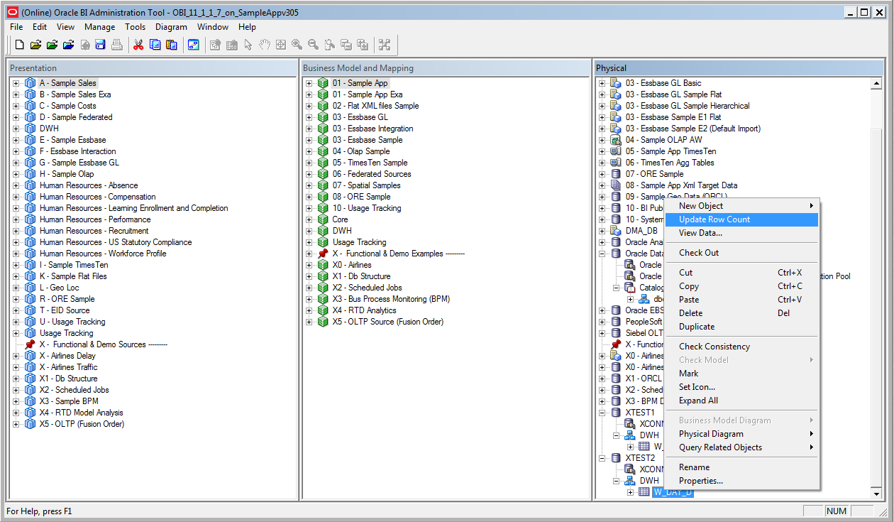Select Expand All in the context menu

[x=741, y=401]
